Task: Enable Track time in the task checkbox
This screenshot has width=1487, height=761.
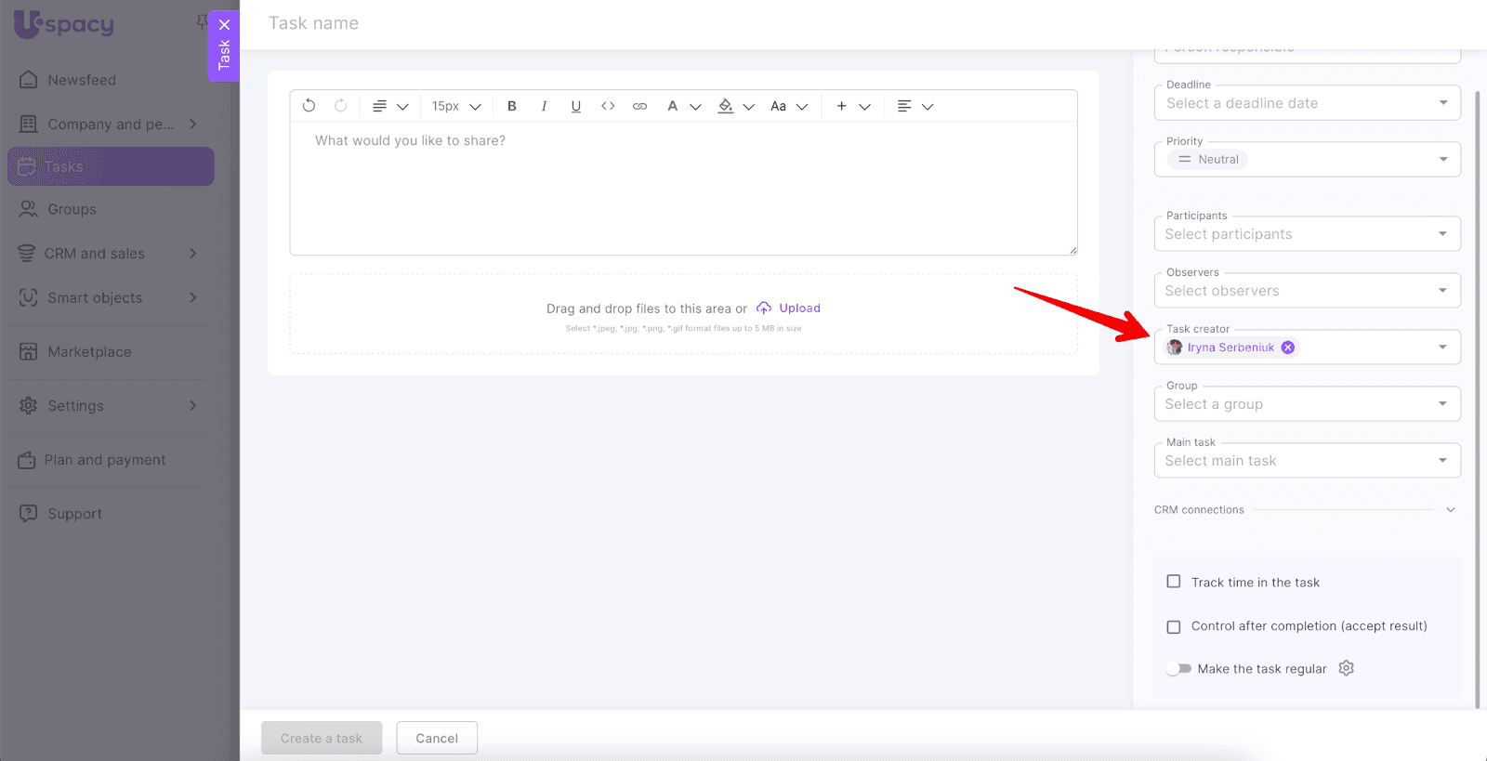Action: 1174,582
